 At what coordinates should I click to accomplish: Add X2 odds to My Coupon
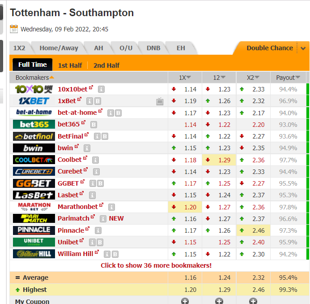(x=253, y=301)
